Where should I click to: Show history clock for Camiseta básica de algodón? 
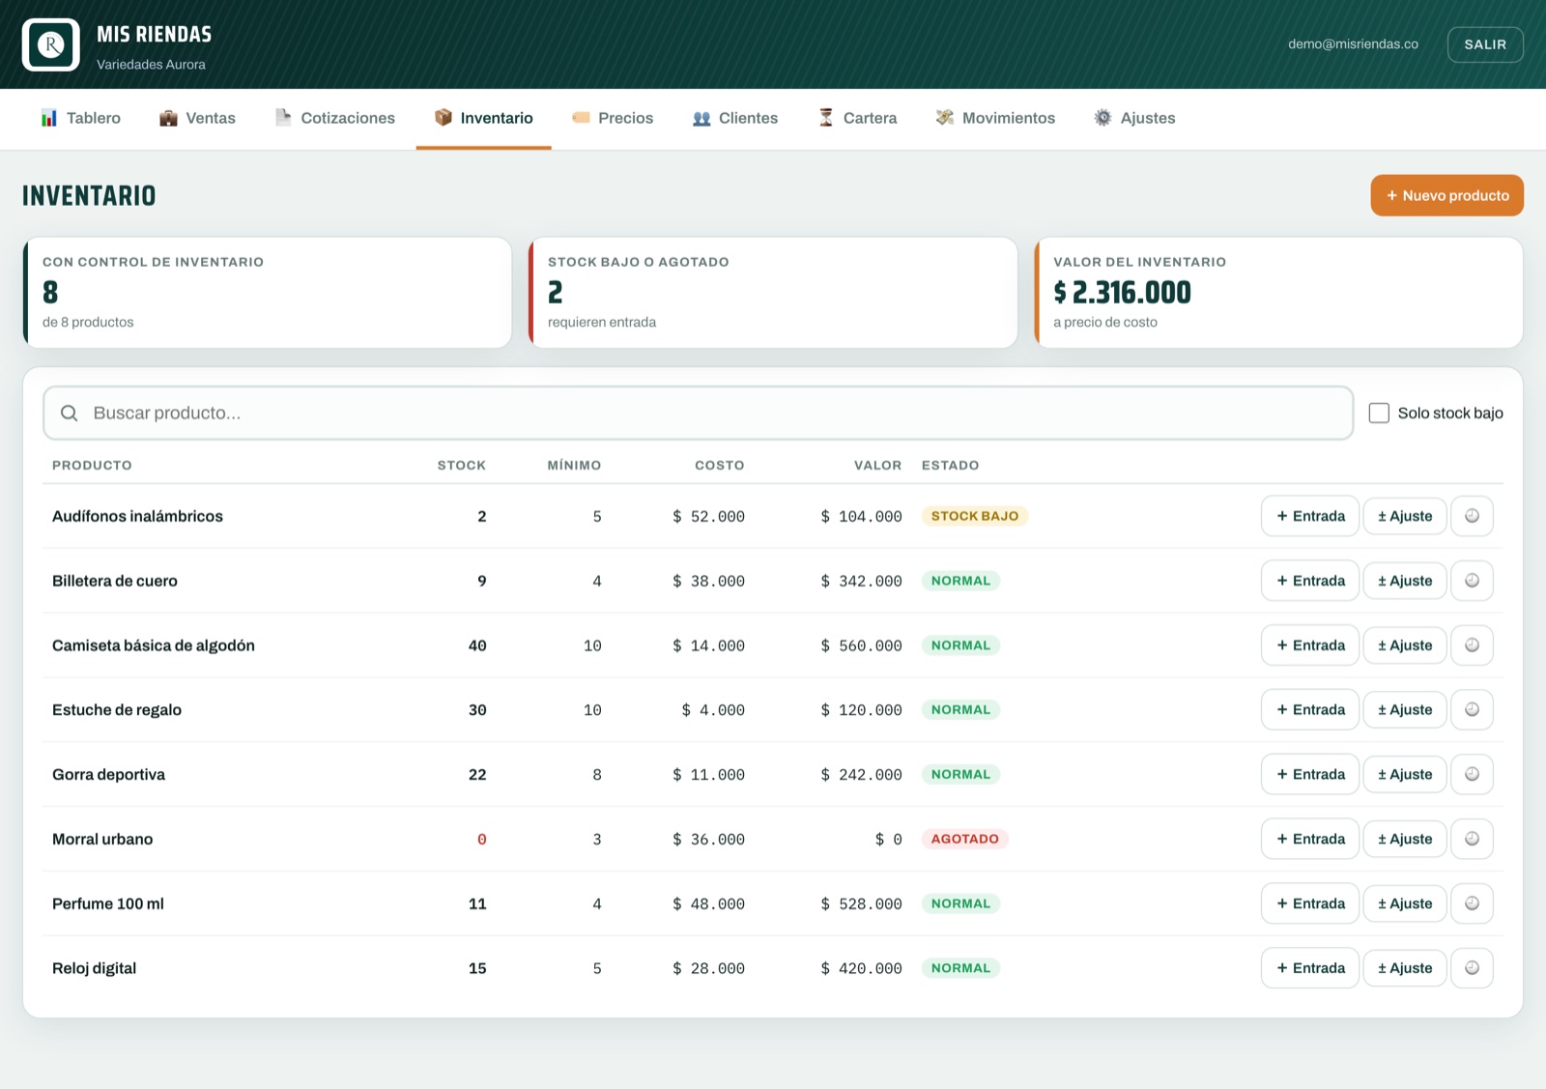(1472, 645)
